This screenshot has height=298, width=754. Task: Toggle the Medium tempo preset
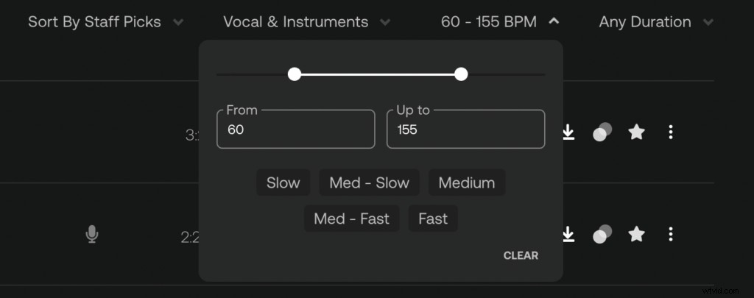[x=467, y=182]
